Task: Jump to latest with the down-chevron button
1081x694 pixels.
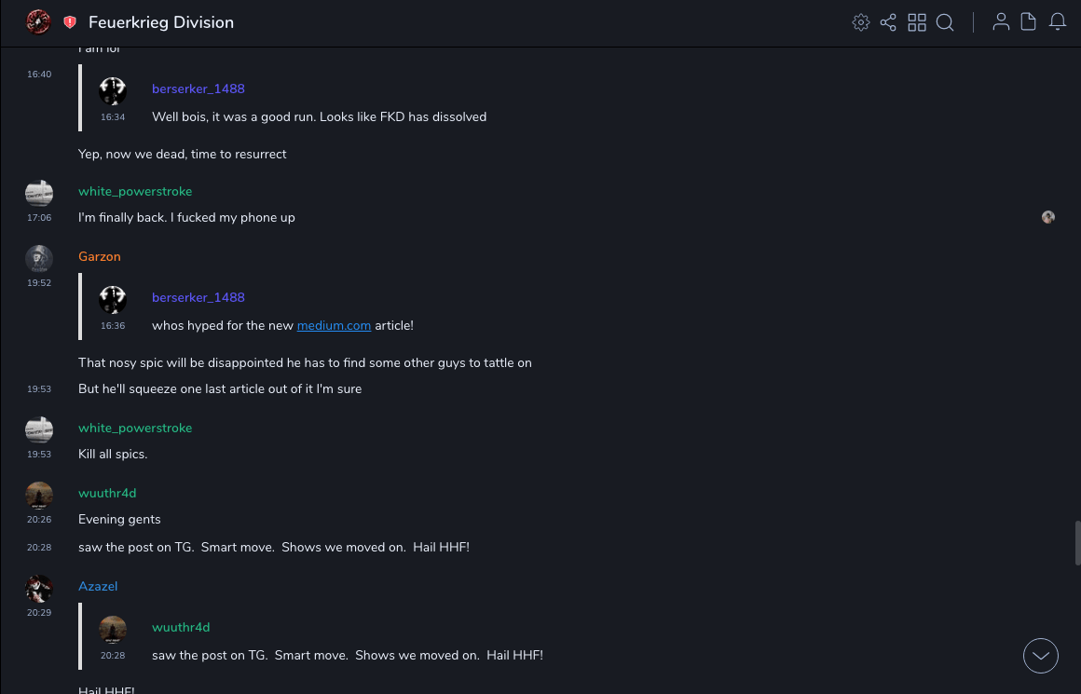Action: (x=1041, y=656)
